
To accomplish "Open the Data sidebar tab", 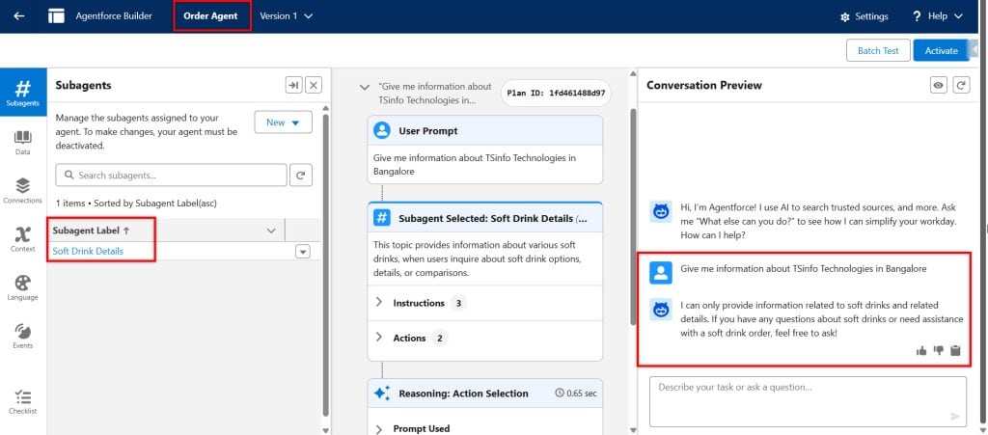I will tap(23, 143).
